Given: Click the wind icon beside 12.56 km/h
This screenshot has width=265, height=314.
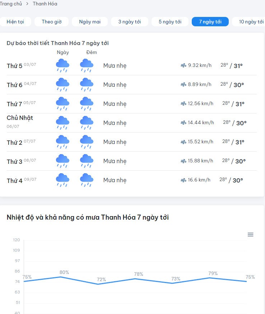Looking at the screenshot, I should (183, 104).
